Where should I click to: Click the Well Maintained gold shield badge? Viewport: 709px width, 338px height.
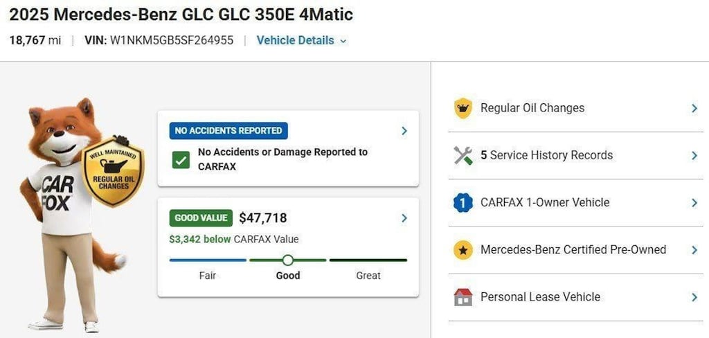click(113, 172)
